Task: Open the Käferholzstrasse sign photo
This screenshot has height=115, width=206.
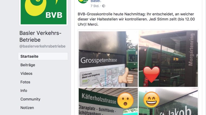Action: click(108, 102)
